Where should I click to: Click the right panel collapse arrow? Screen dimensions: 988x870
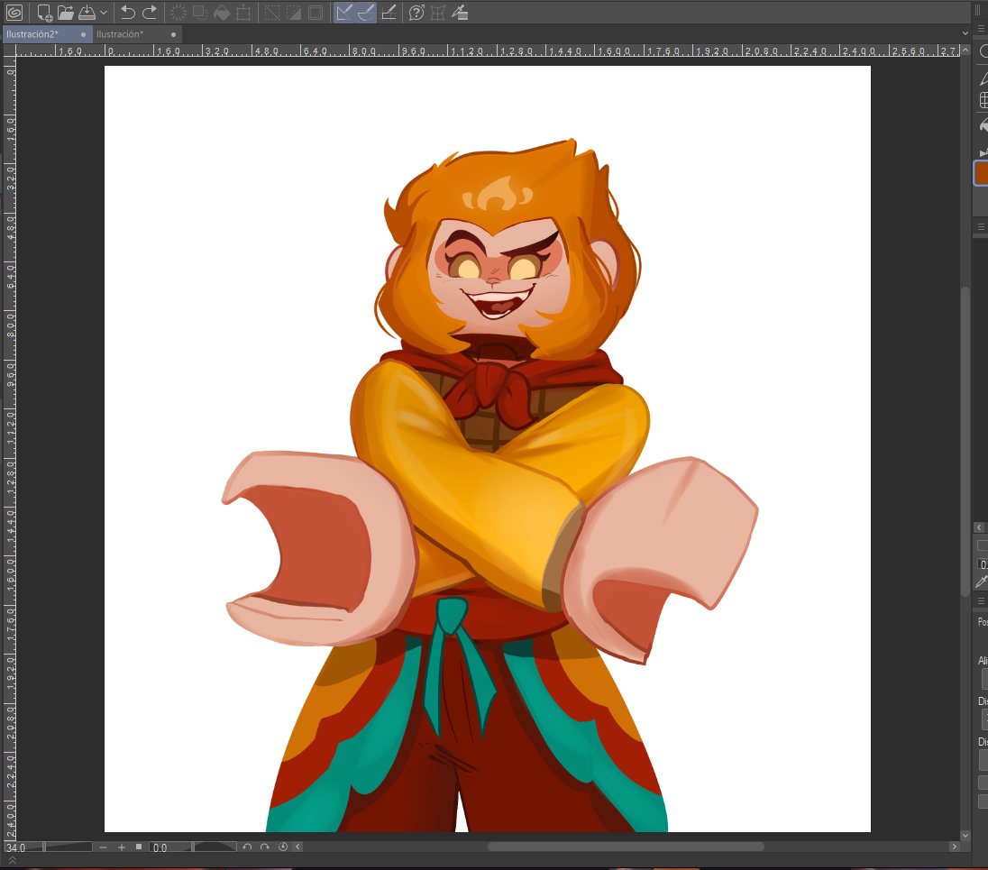(979, 527)
